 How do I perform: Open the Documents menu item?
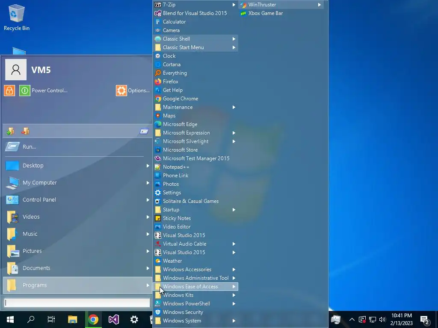coord(77,268)
